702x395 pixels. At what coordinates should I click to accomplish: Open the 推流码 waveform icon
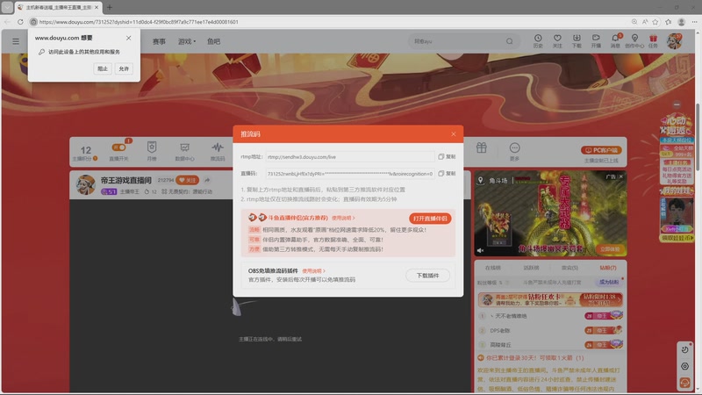click(x=218, y=151)
